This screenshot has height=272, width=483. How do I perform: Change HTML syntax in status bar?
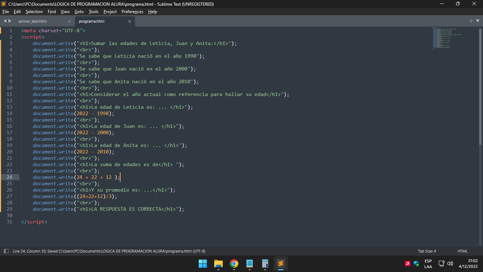[462, 251]
